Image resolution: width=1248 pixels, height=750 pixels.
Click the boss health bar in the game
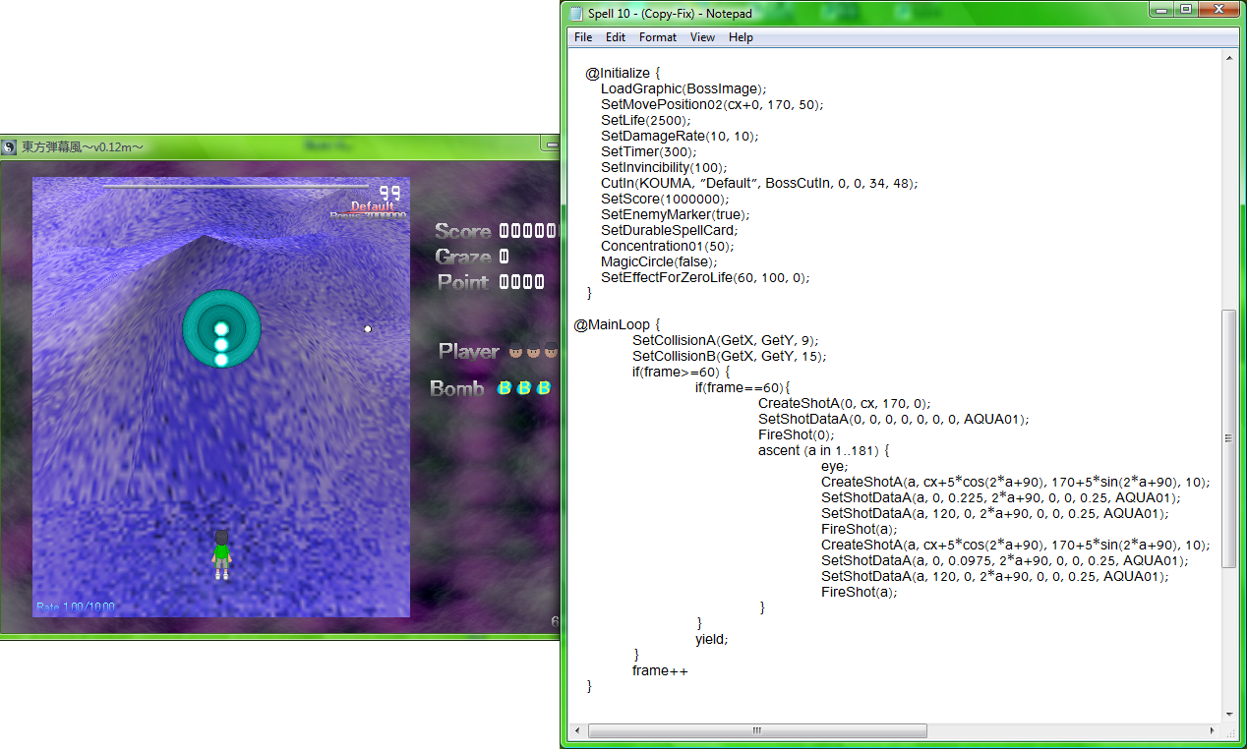(236, 185)
